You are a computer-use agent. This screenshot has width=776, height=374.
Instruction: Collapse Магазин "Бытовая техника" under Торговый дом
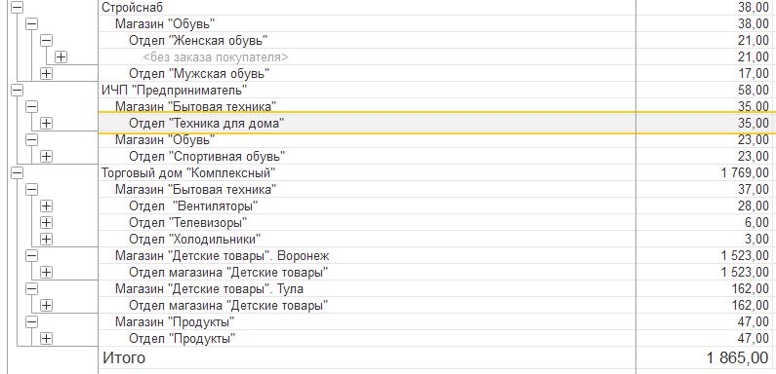pos(31,189)
